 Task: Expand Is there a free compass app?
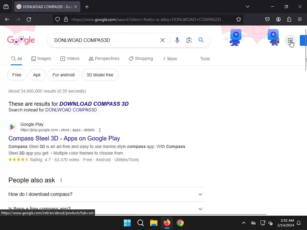(106, 208)
